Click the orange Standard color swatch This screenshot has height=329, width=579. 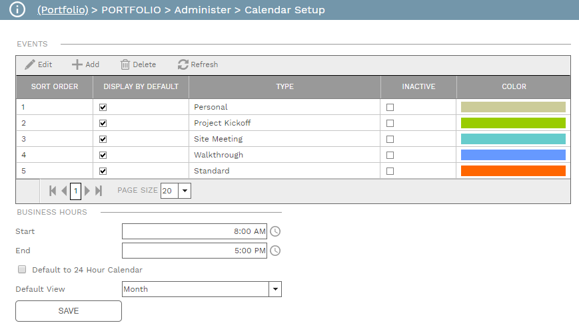[512, 171]
